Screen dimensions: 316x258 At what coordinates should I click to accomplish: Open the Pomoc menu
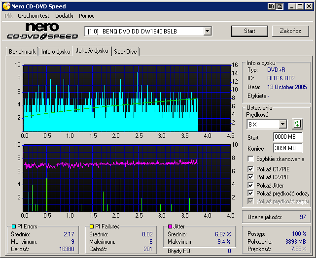87,16
